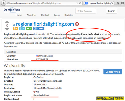Image resolution: width=125 pixels, height=101 pixels.
Task: Open the regionalfloridalighting.com title link
Action: [x=45, y=24]
